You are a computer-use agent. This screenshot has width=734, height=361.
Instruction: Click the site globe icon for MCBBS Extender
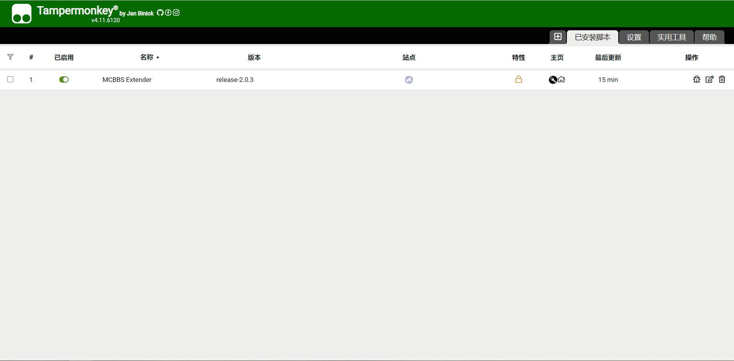(x=409, y=80)
